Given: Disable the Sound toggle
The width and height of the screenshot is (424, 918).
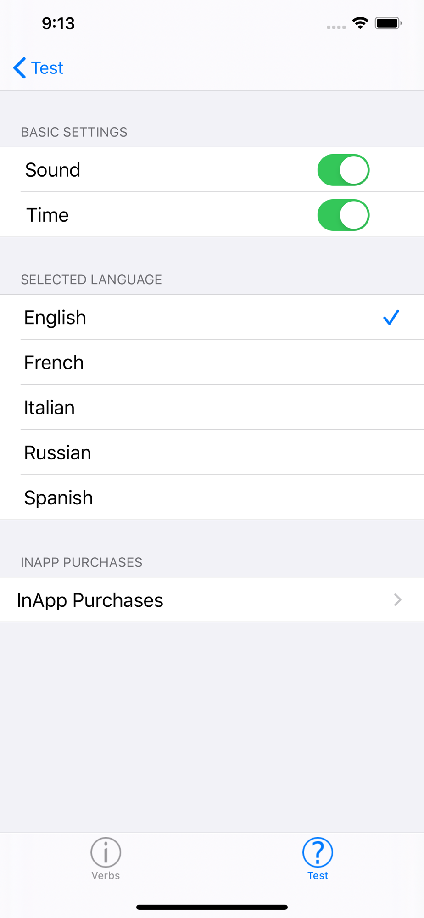Looking at the screenshot, I should click(343, 170).
